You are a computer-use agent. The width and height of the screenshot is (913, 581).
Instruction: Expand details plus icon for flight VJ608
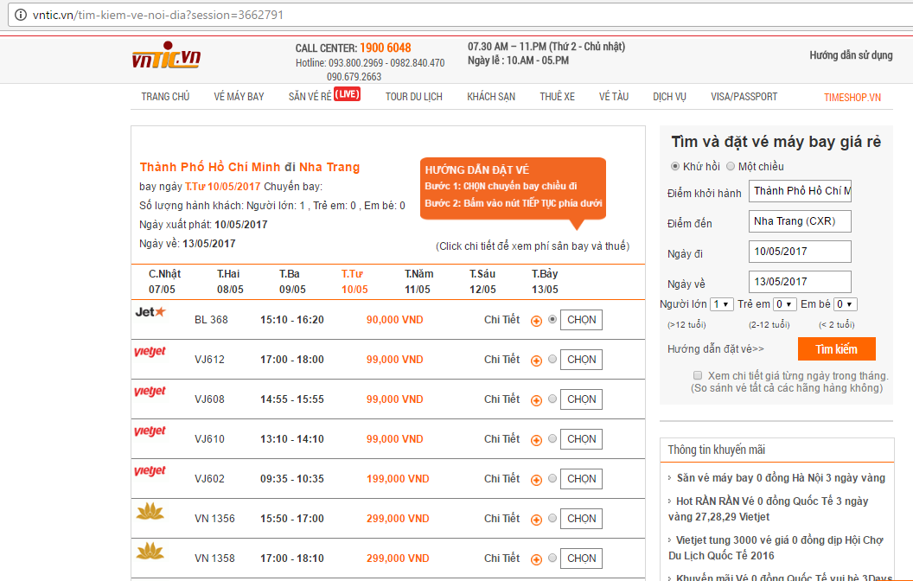click(536, 400)
